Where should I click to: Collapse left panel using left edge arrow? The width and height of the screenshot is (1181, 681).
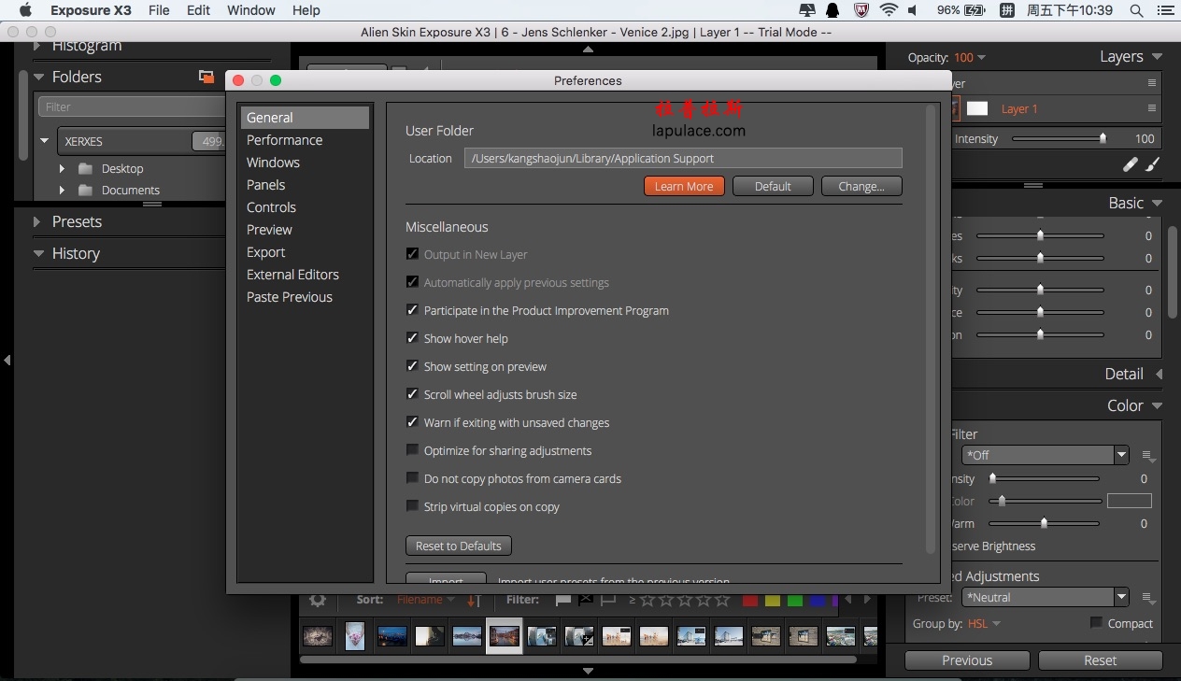(7, 360)
